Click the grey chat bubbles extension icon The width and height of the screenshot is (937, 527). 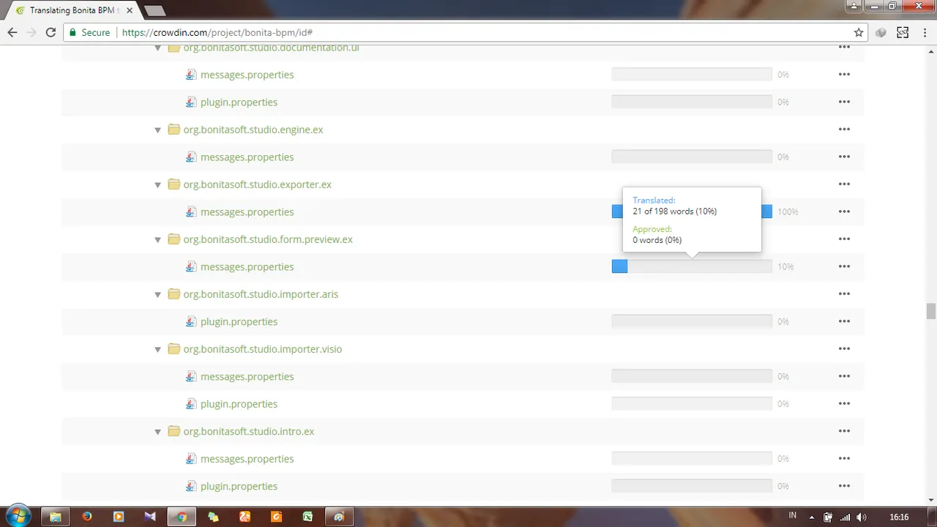click(881, 32)
